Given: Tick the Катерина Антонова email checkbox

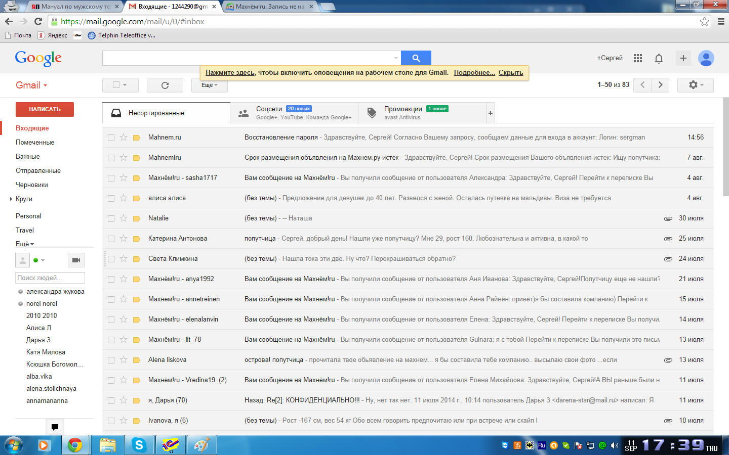Looking at the screenshot, I should [111, 239].
